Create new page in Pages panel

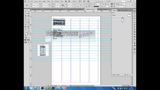(128, 75)
